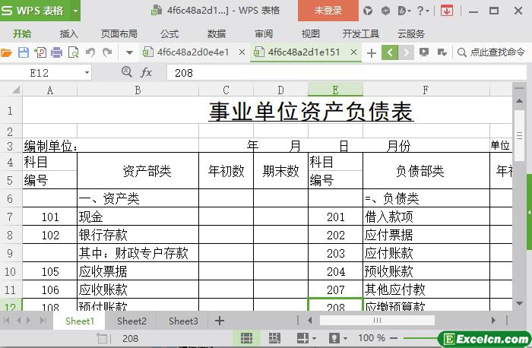
Task: Add a new document tab with plus
Action: tap(372, 53)
